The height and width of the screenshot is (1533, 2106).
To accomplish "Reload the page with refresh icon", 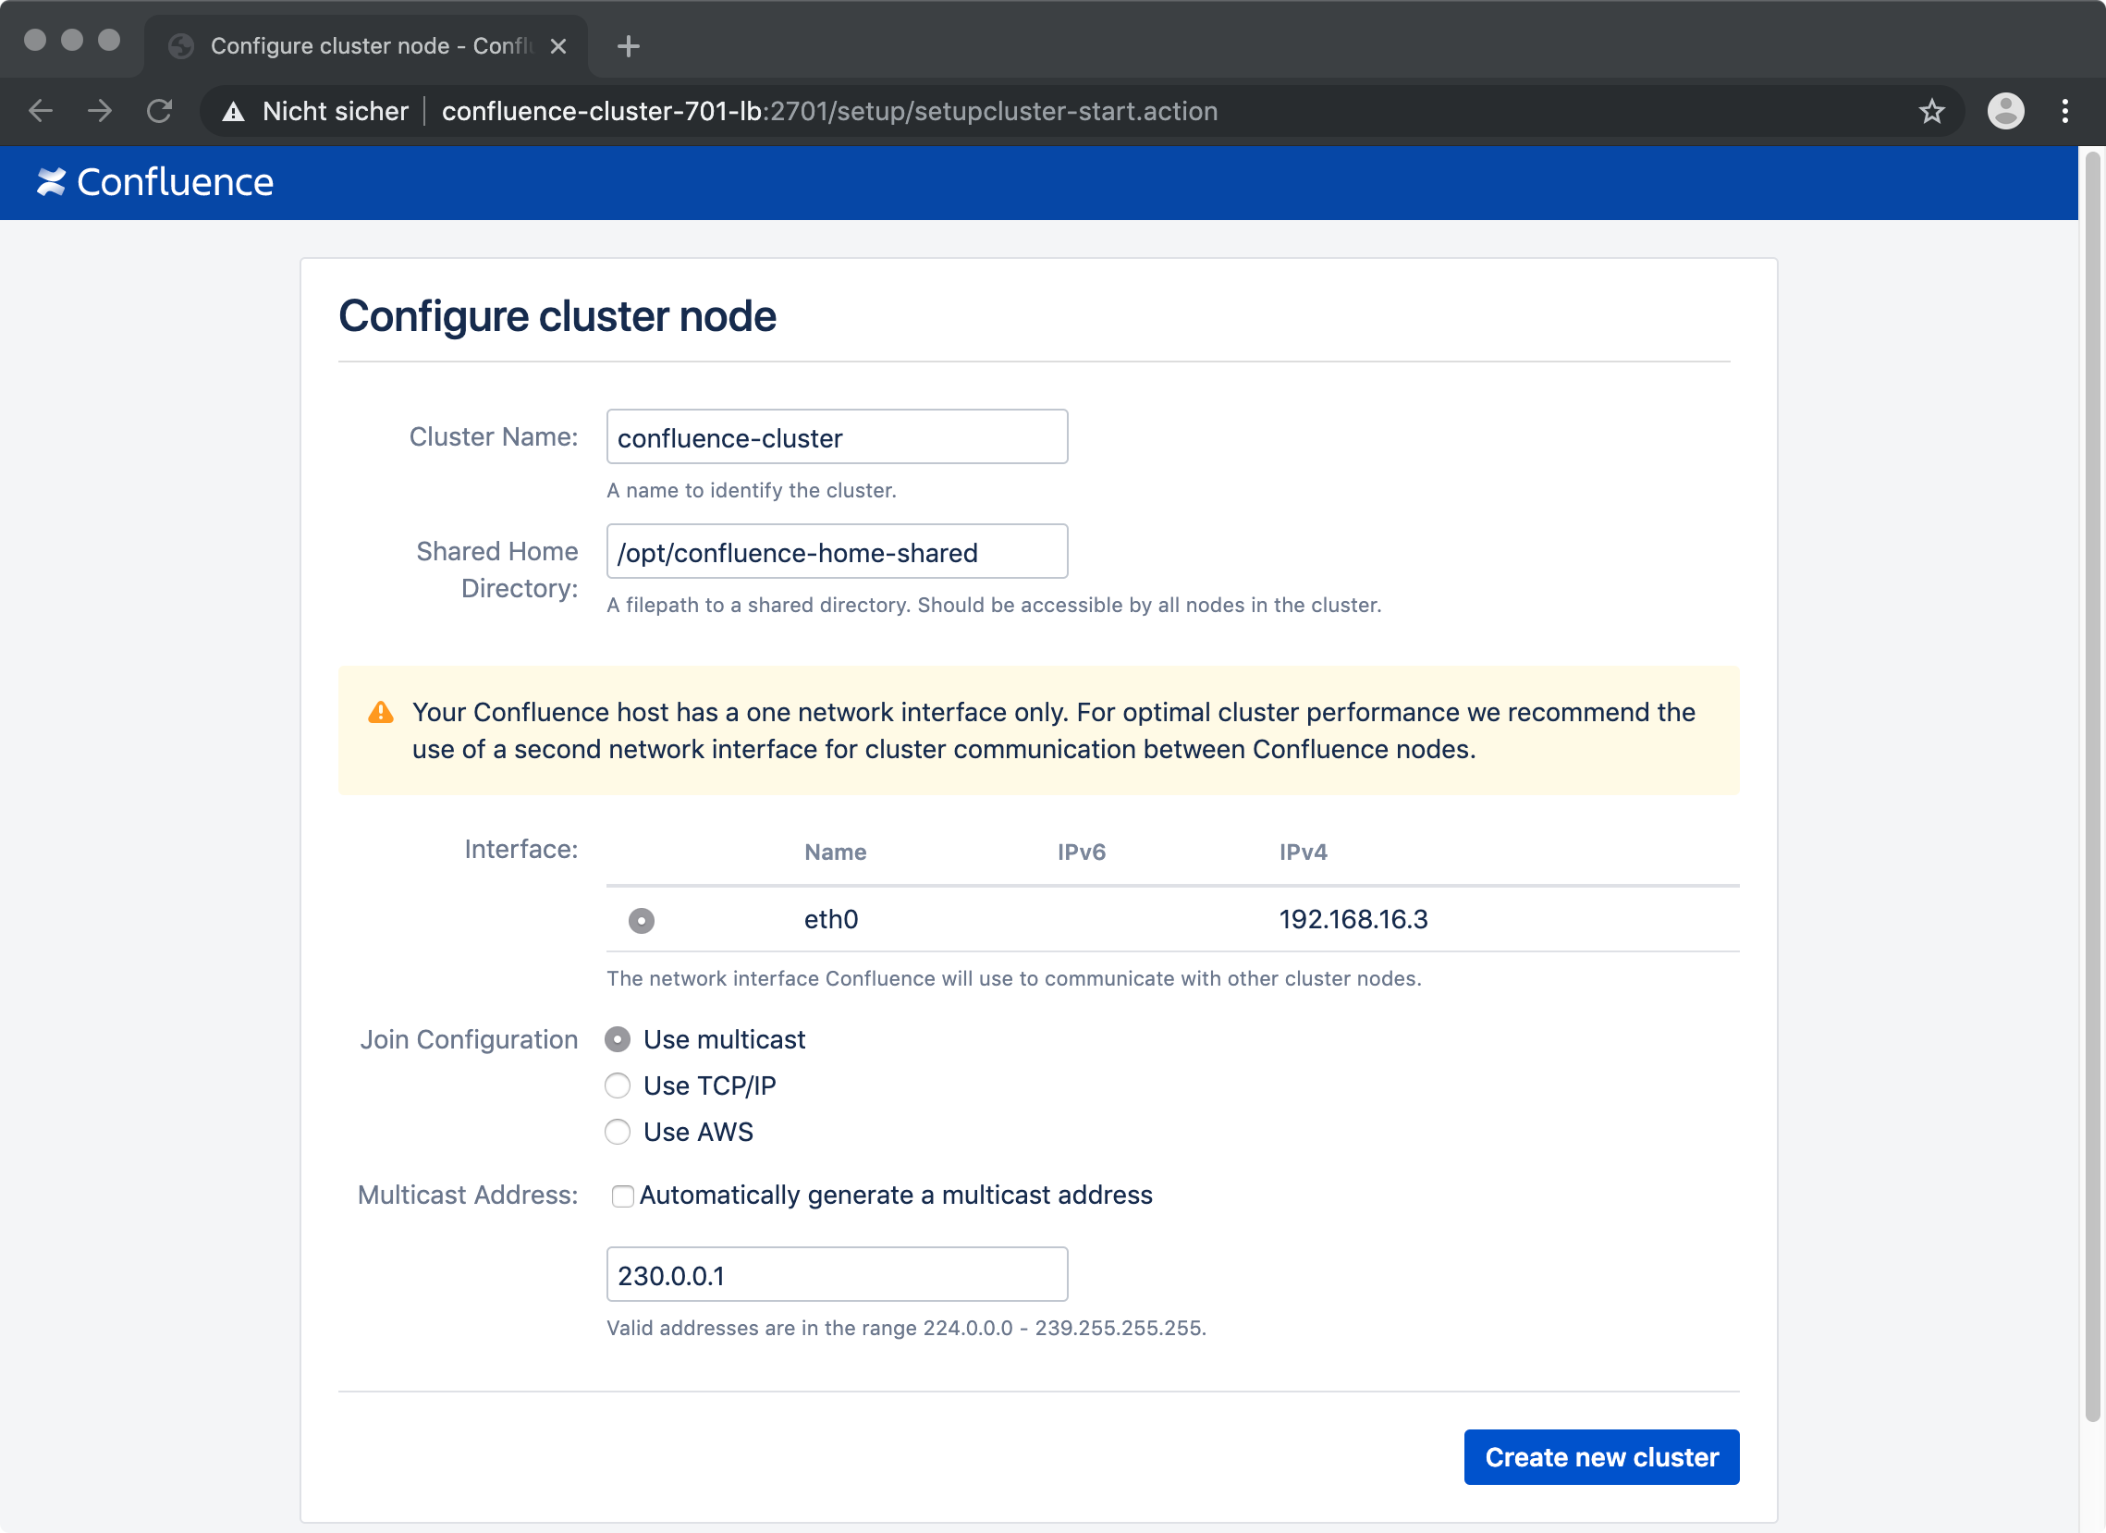I will (160, 112).
